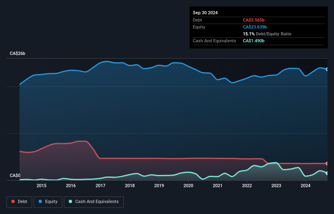Viewport: 334px width, 214px height.
Task: Select the 2024 x-axis label
Action: 306,186
